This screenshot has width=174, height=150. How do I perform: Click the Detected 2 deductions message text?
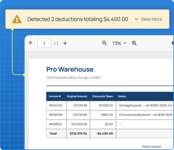tap(78, 19)
